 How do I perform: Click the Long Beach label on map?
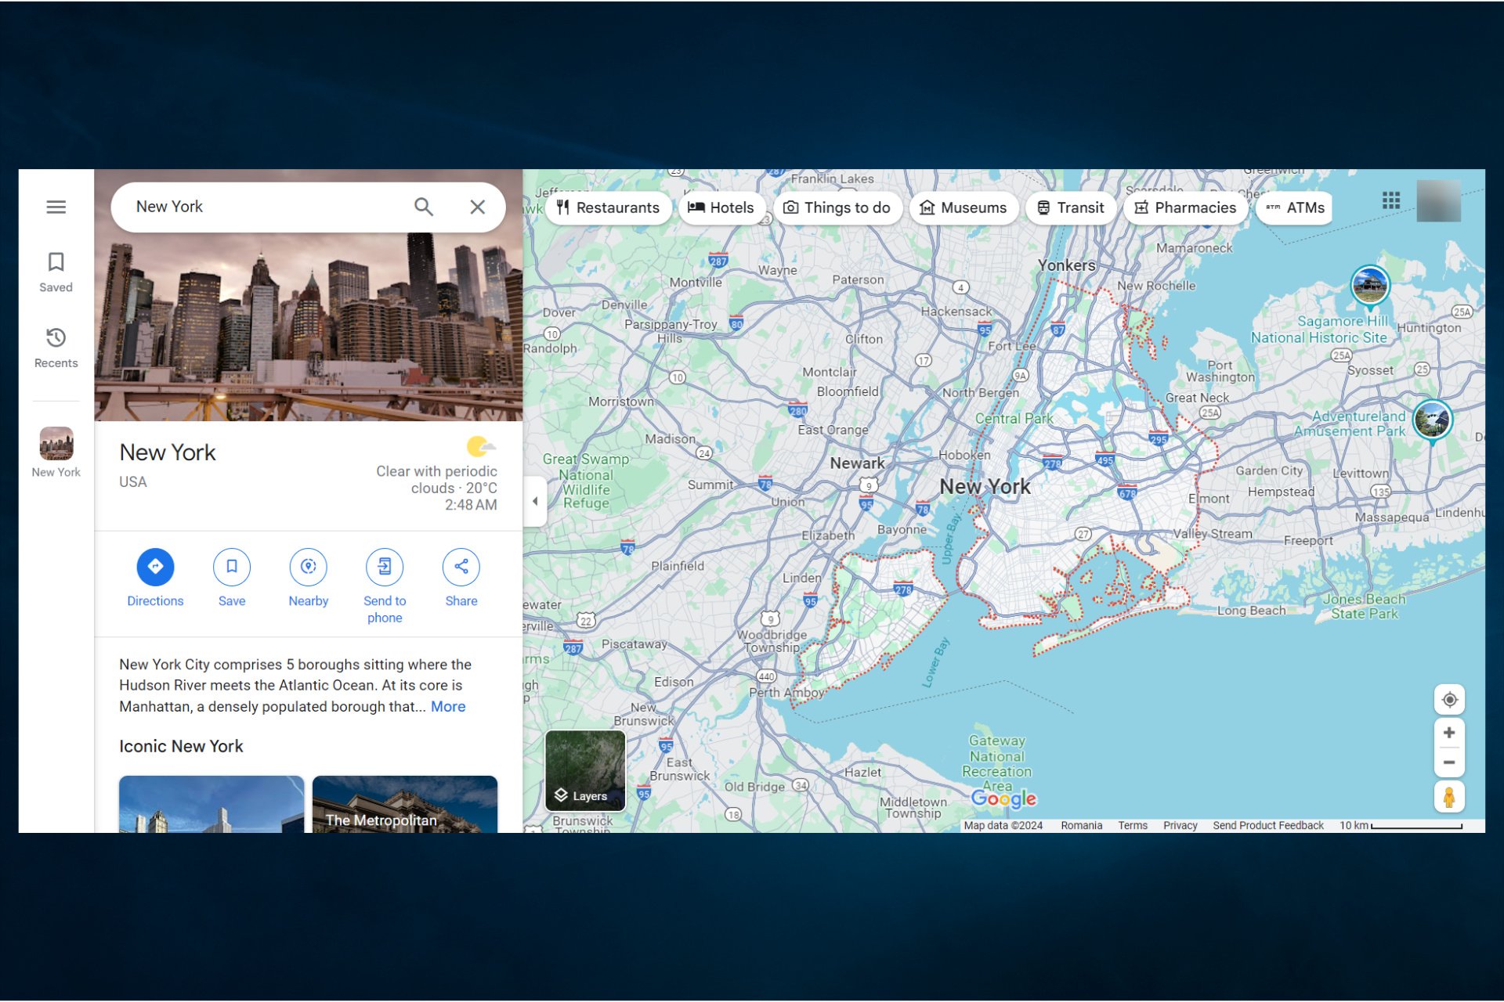(x=1251, y=611)
